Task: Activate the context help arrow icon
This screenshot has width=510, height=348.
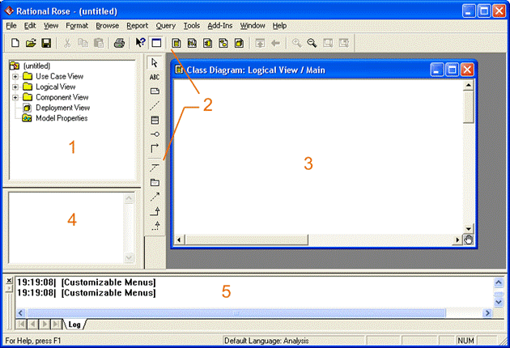Action: coord(140,43)
